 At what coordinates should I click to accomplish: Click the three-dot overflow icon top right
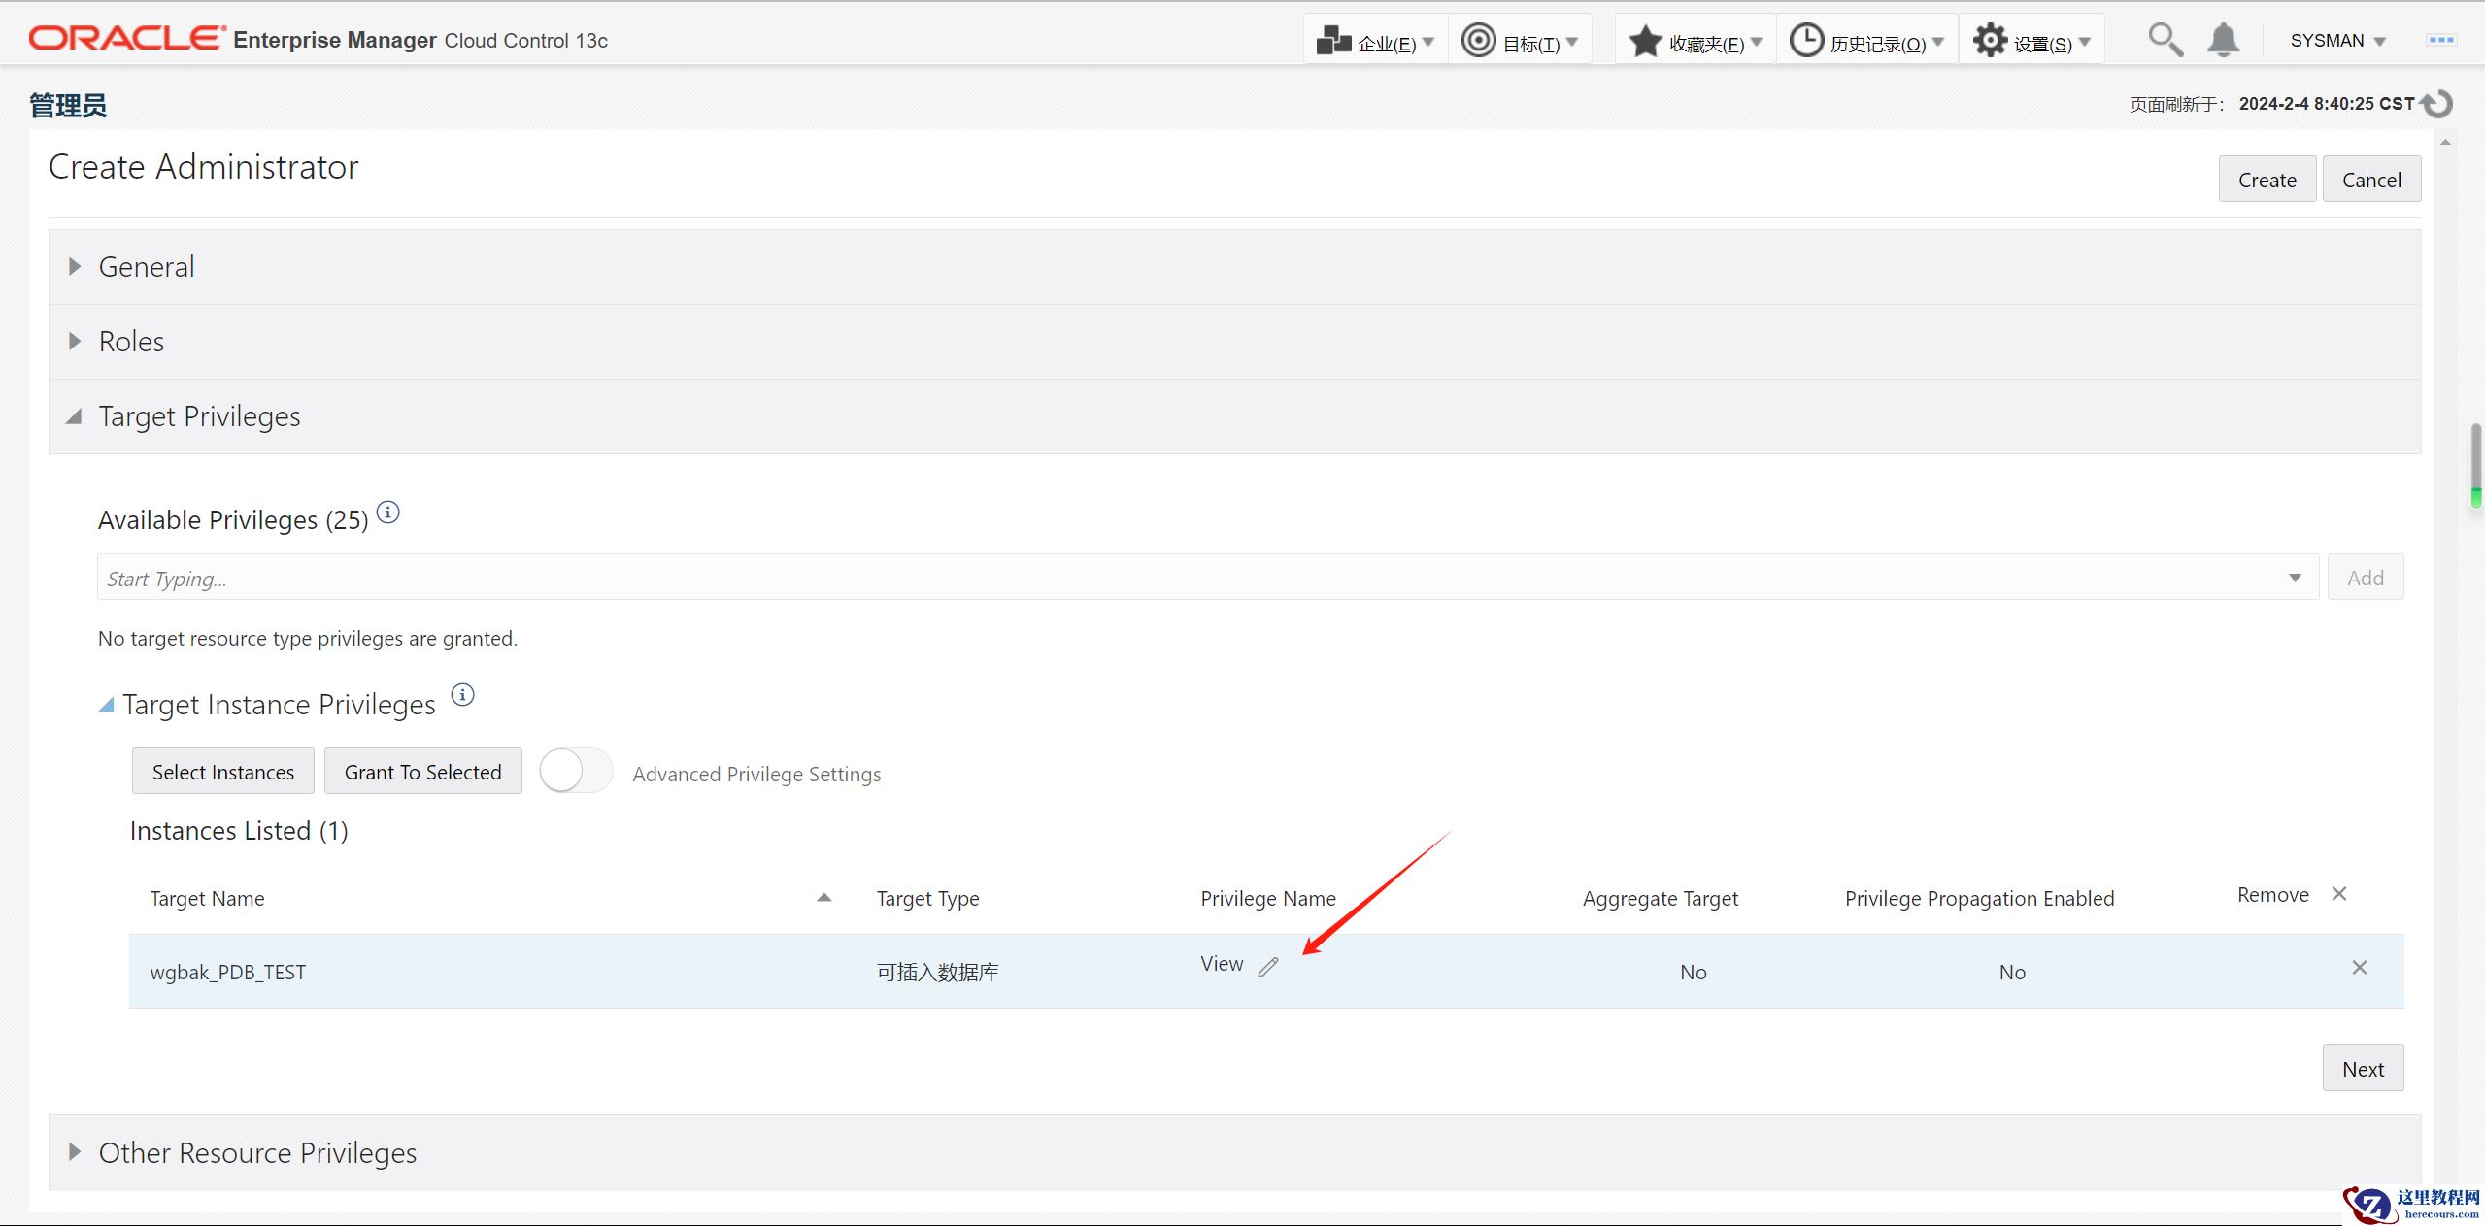point(2440,41)
